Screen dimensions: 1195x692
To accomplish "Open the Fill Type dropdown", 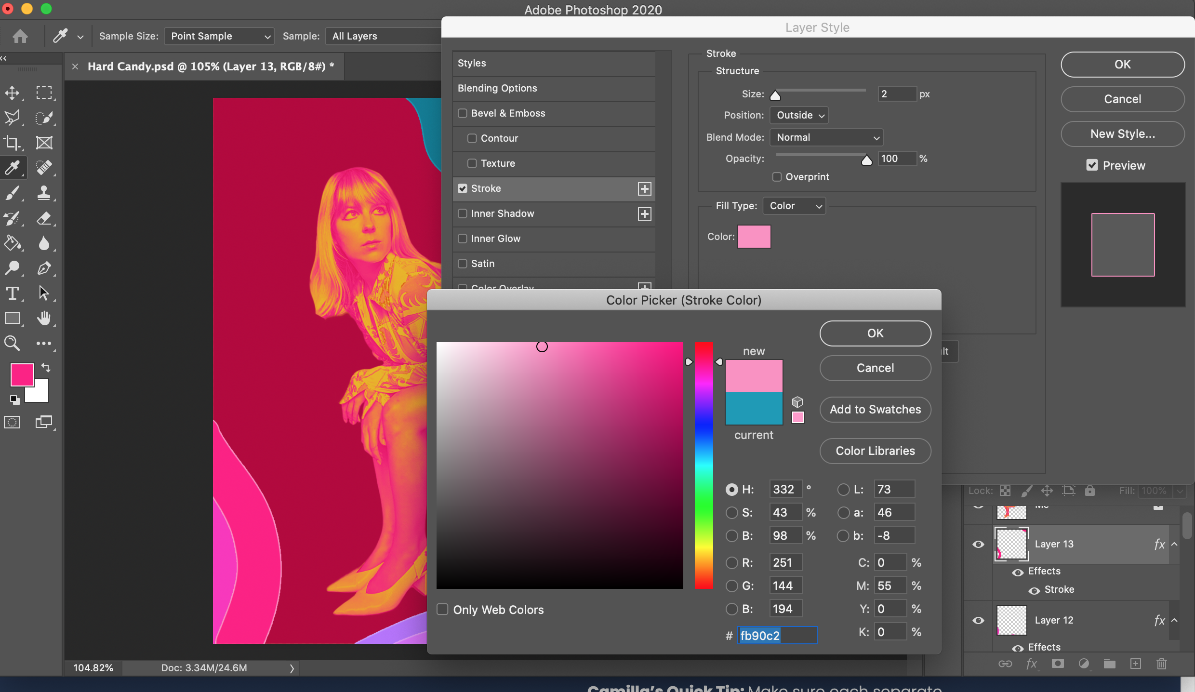I will tap(795, 206).
